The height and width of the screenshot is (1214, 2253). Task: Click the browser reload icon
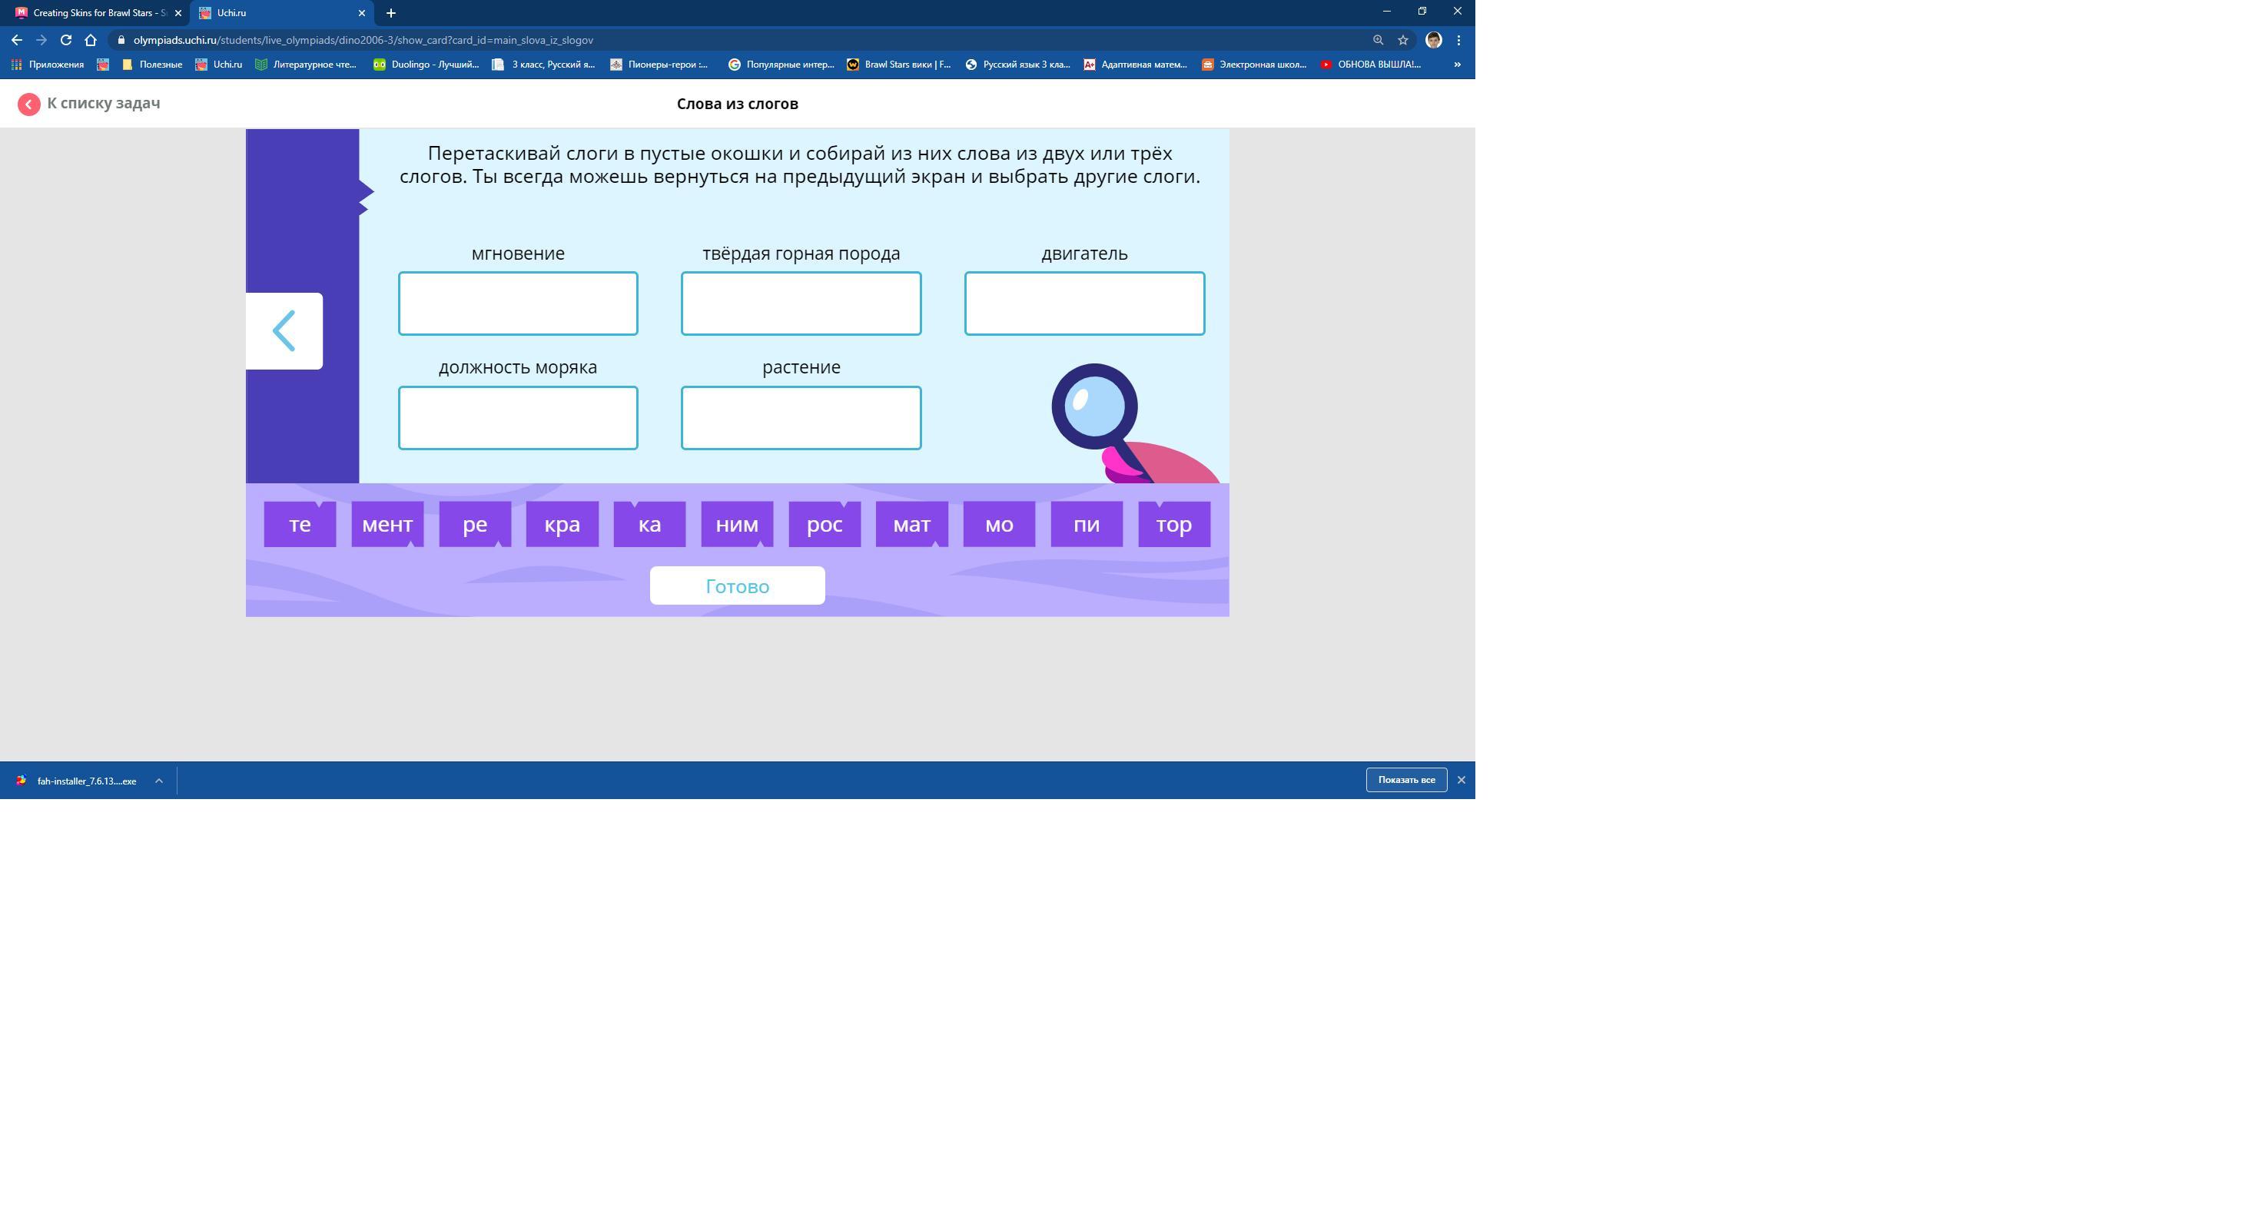(x=65, y=40)
